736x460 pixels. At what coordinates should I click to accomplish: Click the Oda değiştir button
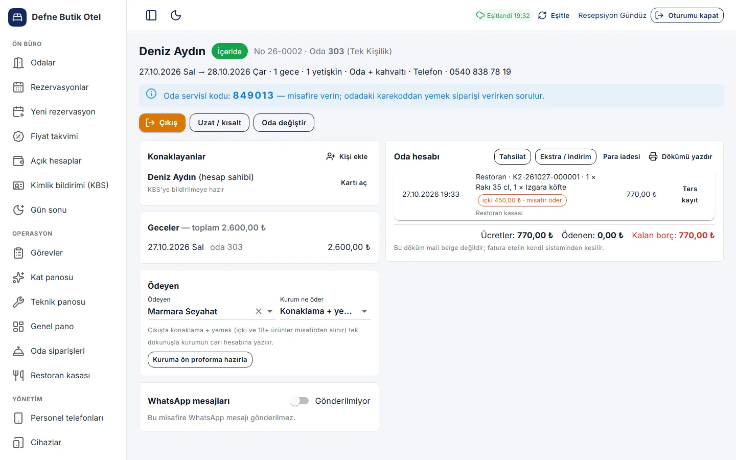(x=284, y=123)
